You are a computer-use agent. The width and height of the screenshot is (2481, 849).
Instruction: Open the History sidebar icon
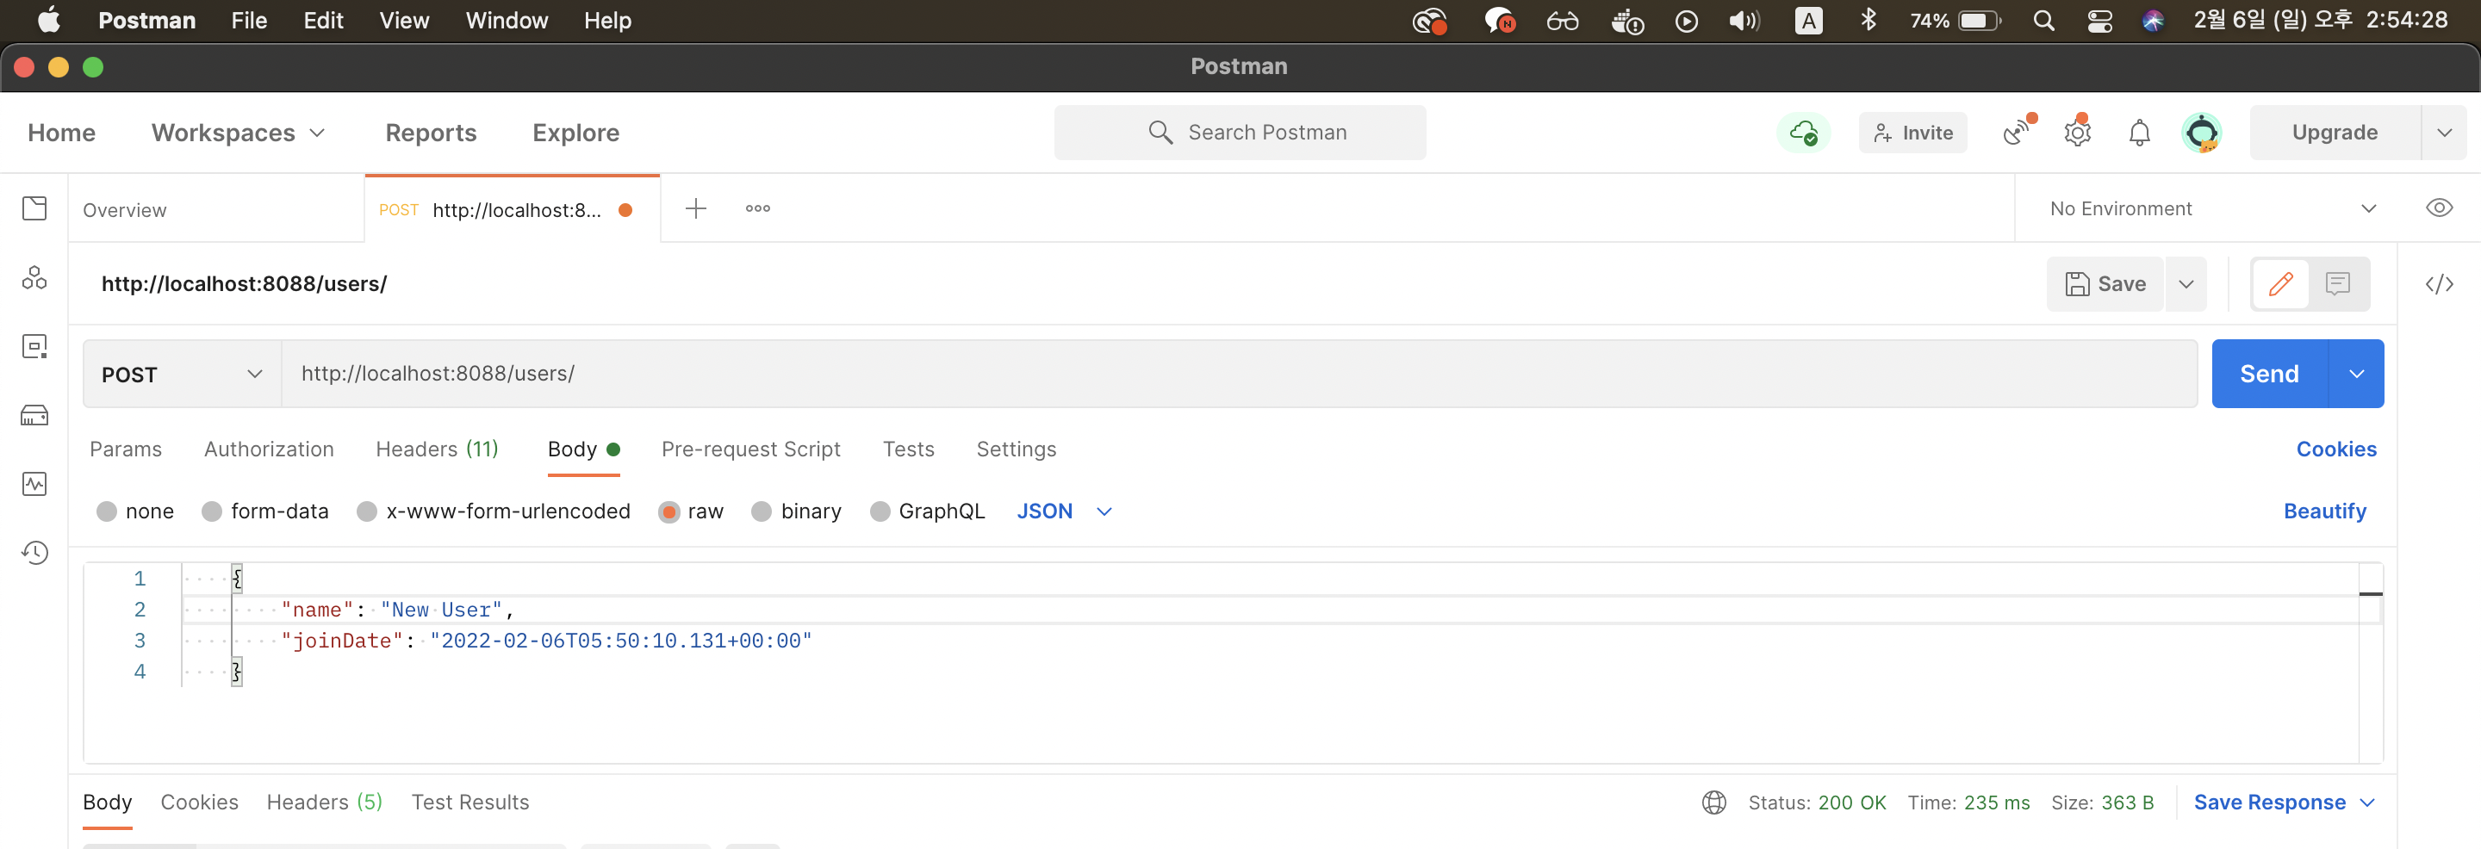(34, 553)
